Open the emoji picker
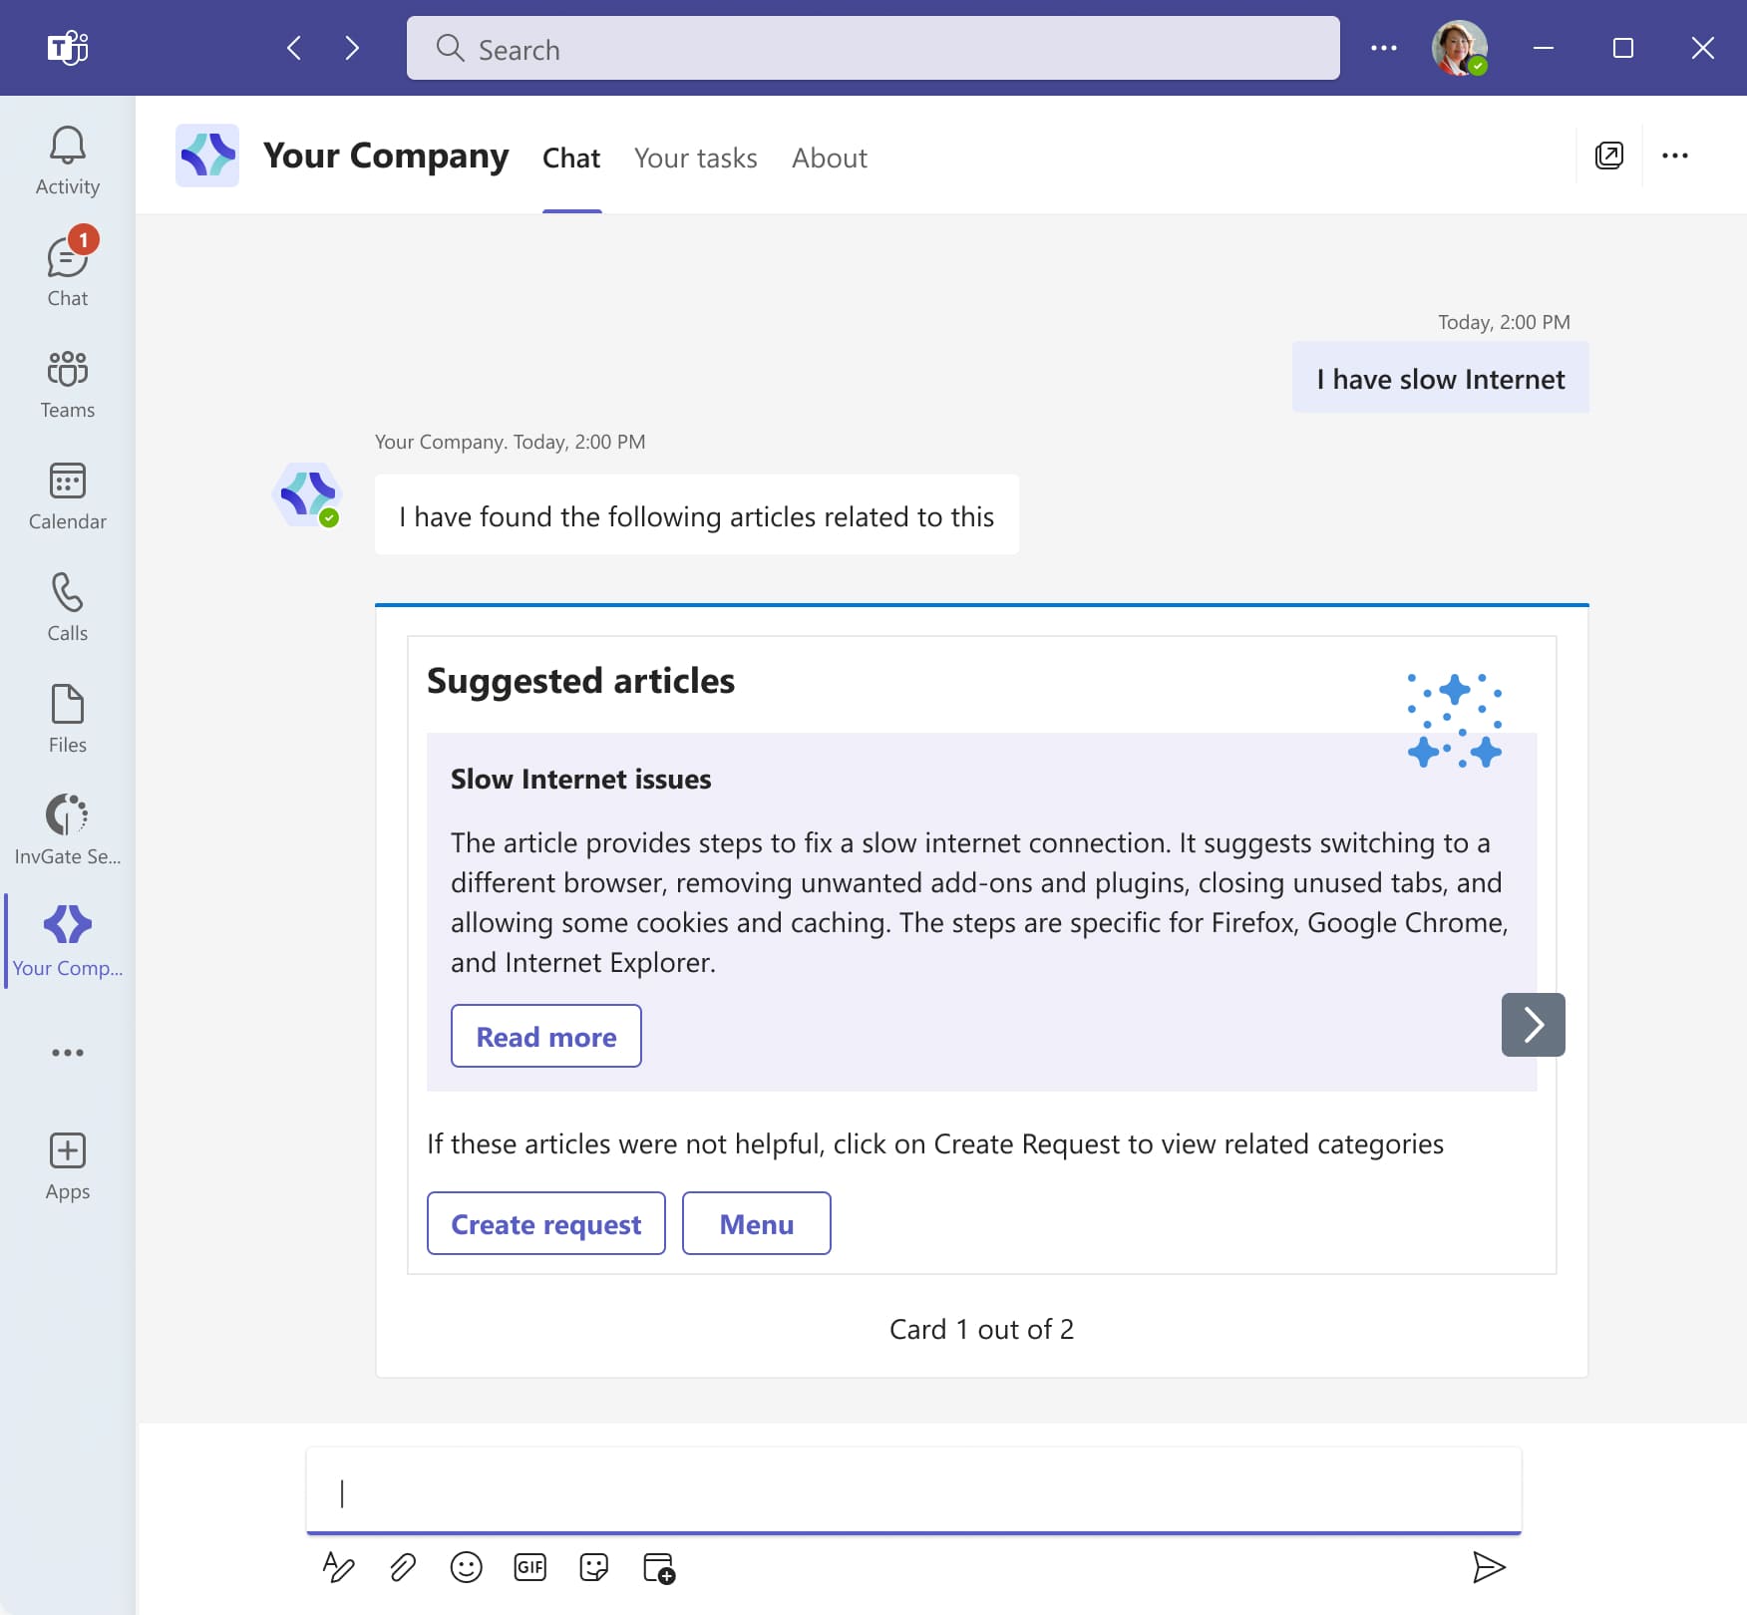Image resolution: width=1747 pixels, height=1615 pixels. (467, 1566)
